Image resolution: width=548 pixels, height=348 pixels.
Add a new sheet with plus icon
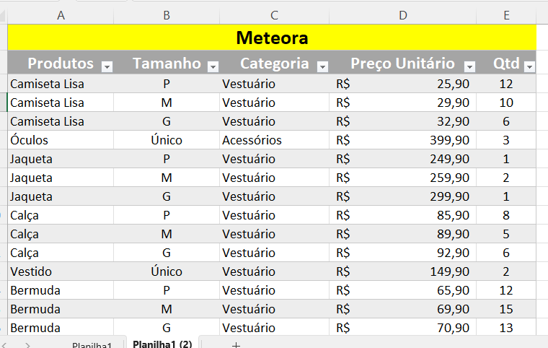click(236, 344)
